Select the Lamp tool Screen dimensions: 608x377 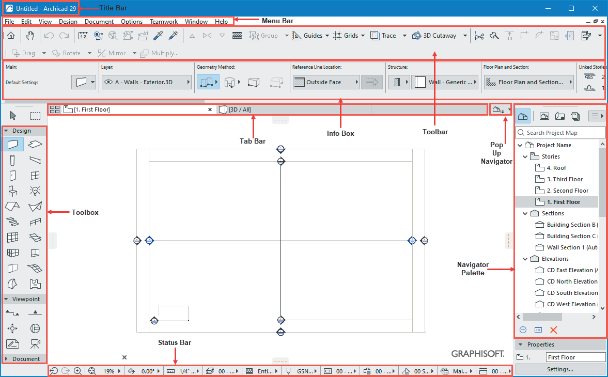35,191
